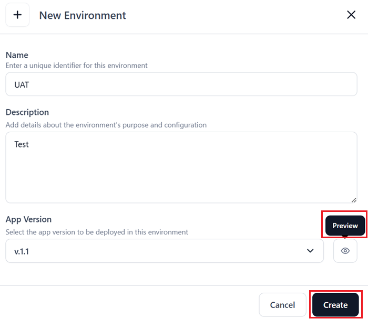The width and height of the screenshot is (368, 319).
Task: Cancel the environment creation
Action: 283,305
